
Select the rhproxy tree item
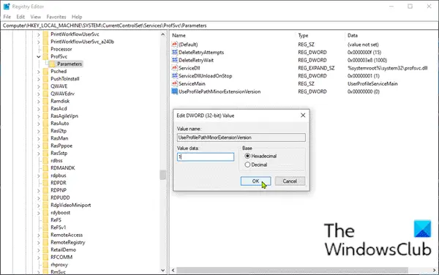[59, 265]
